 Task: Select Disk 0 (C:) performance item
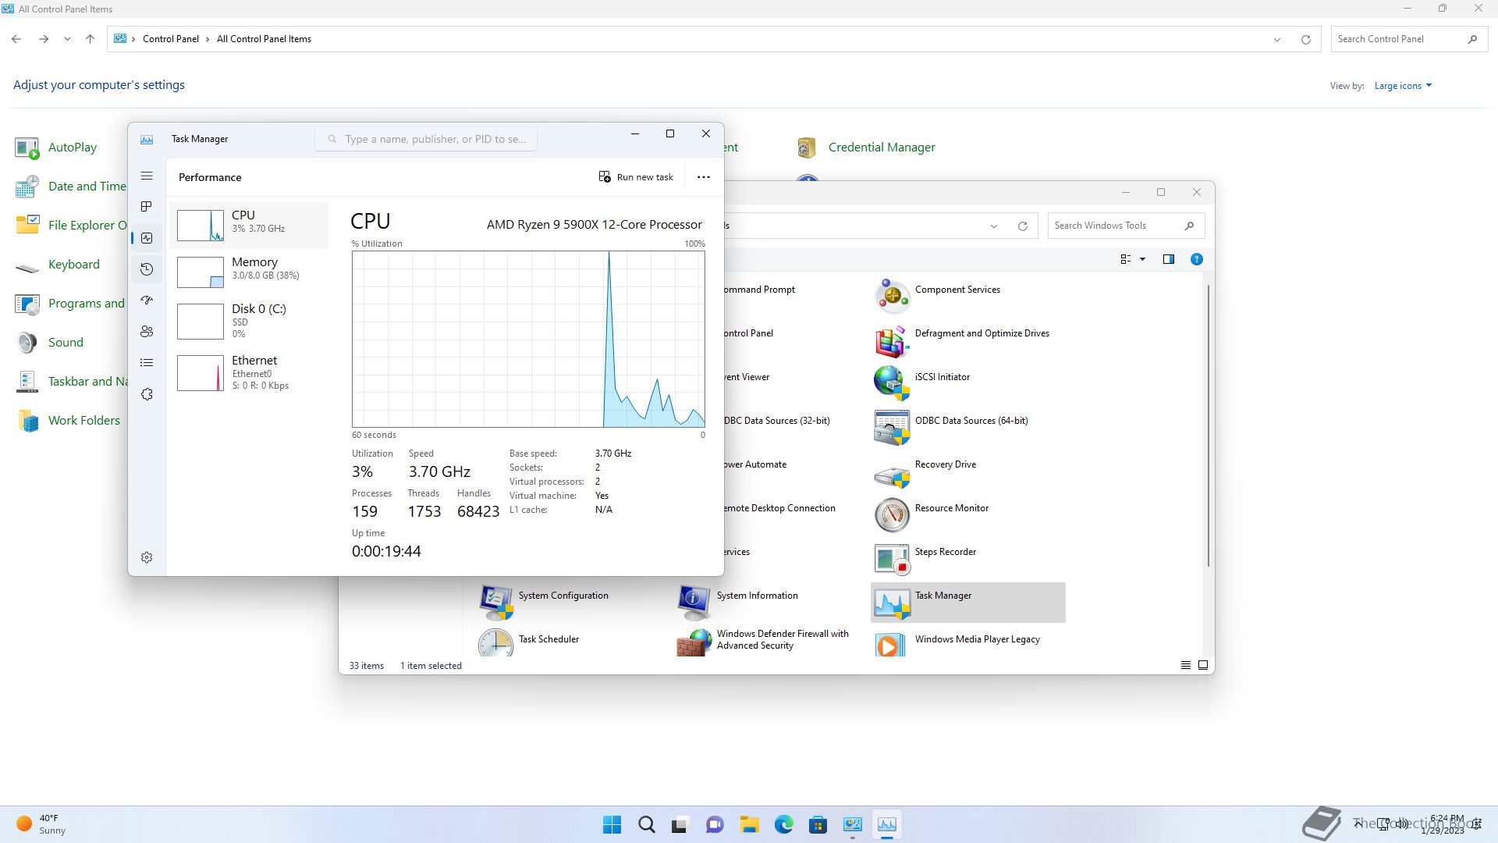pyautogui.click(x=249, y=320)
